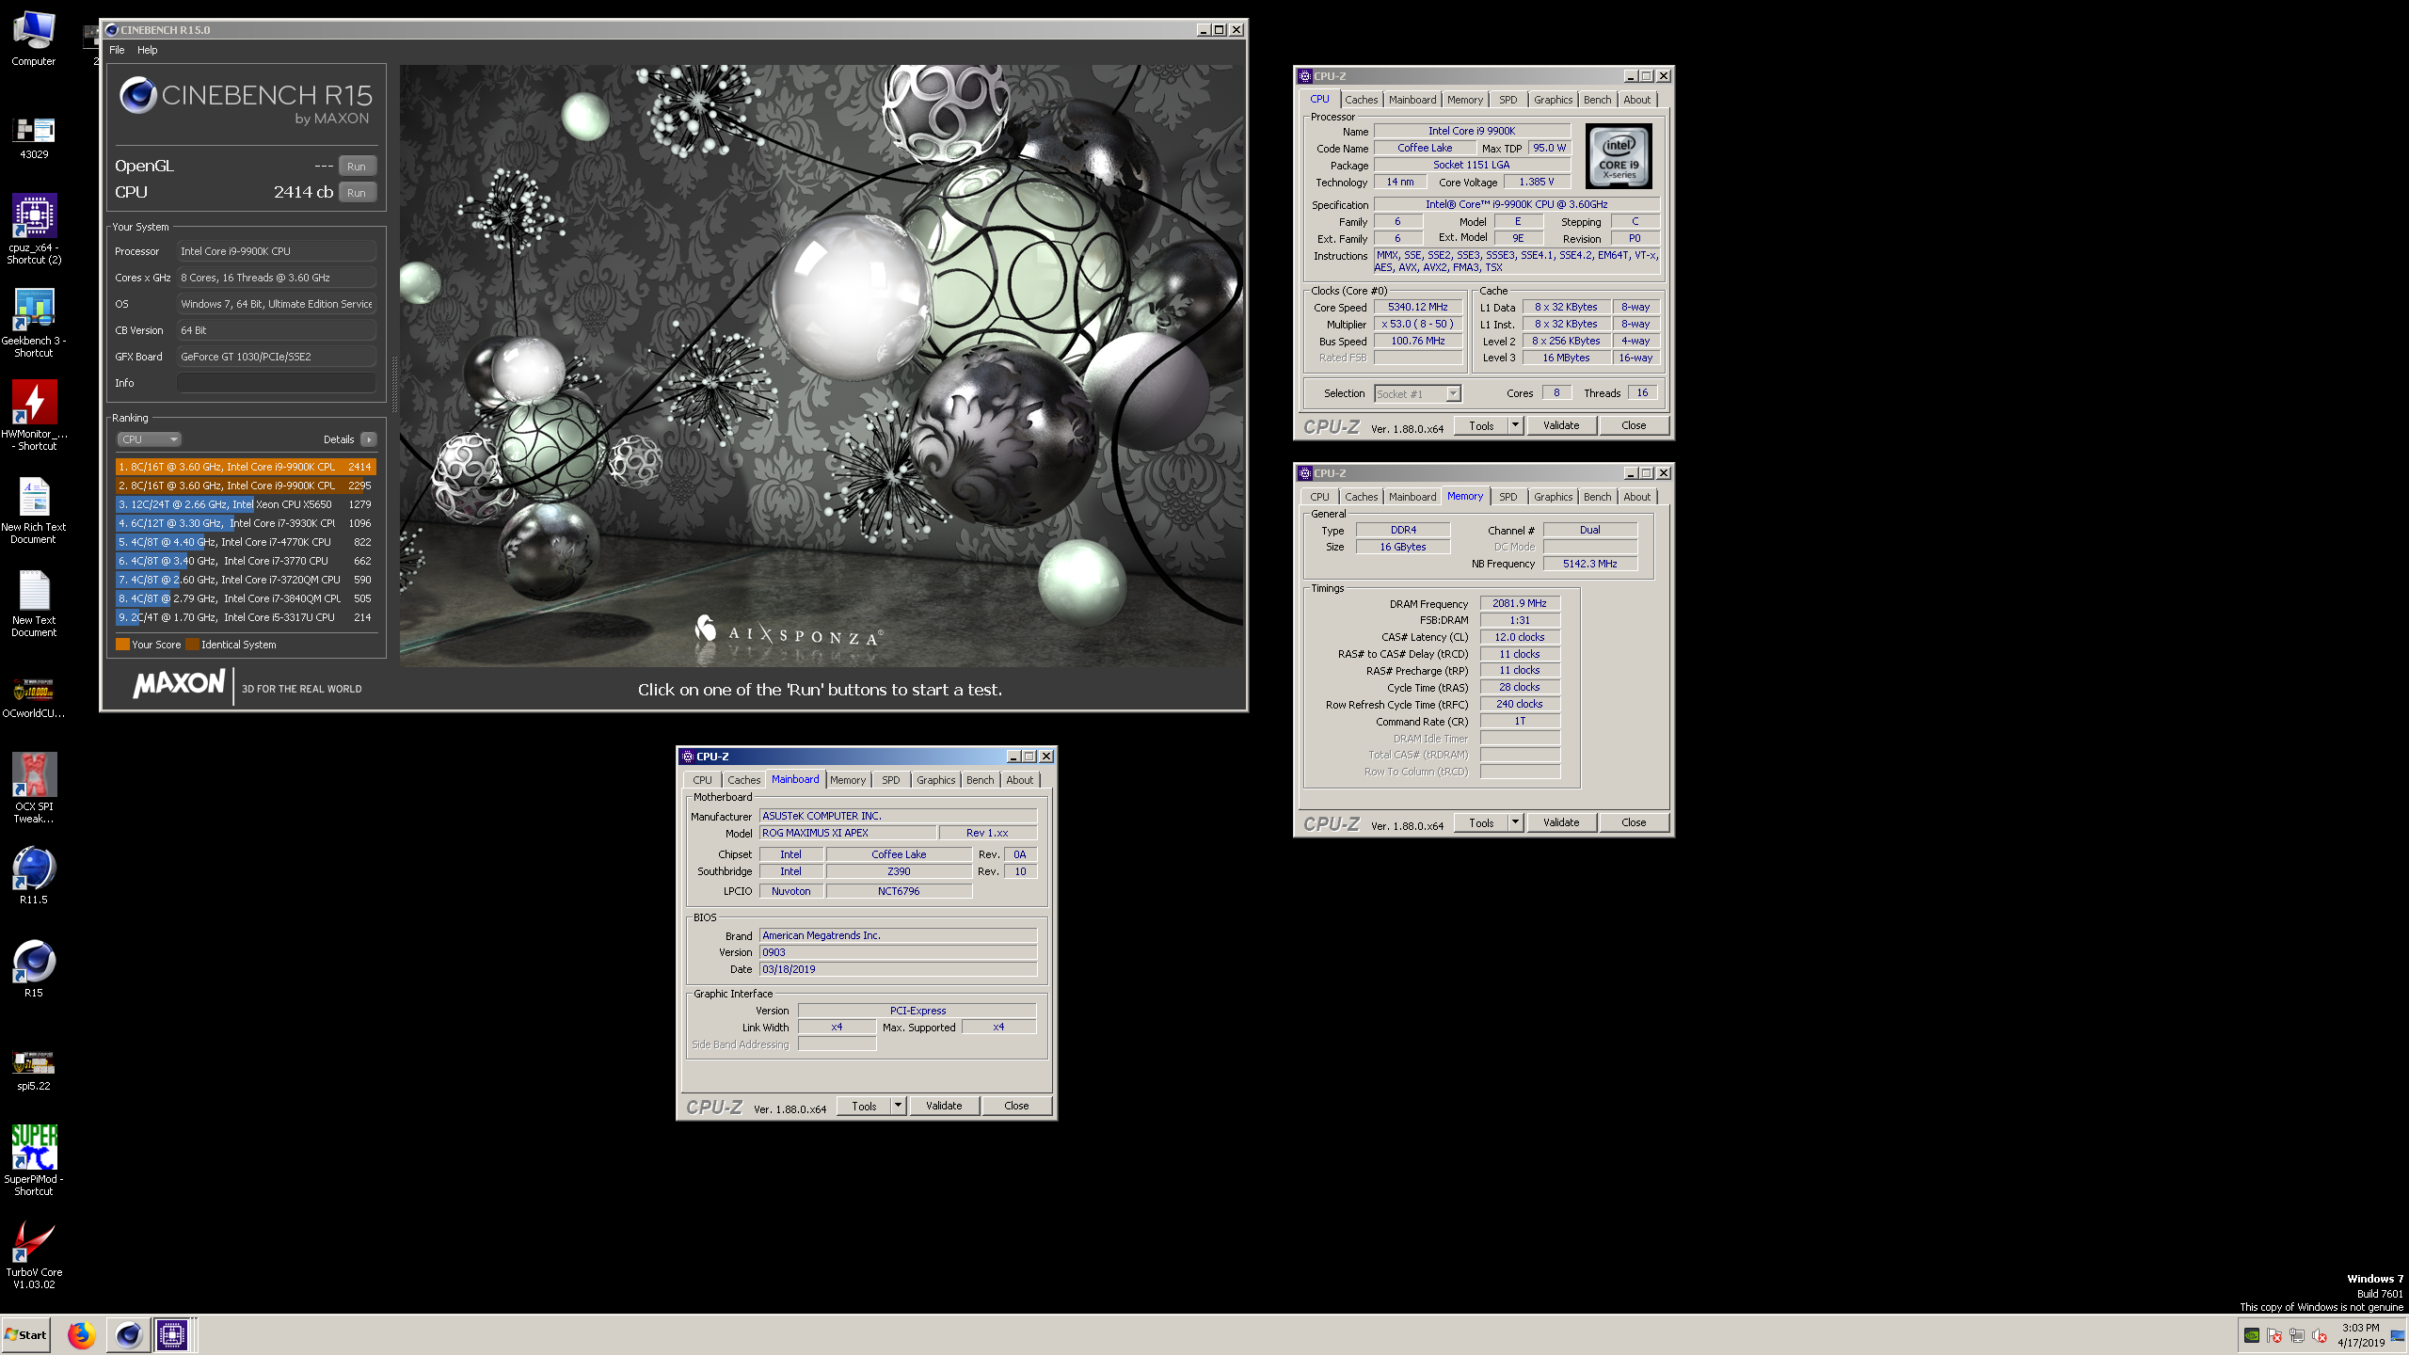2409x1355 pixels.
Task: Select the HWMonitor Shortcut desktop icon
Action: pyautogui.click(x=34, y=415)
